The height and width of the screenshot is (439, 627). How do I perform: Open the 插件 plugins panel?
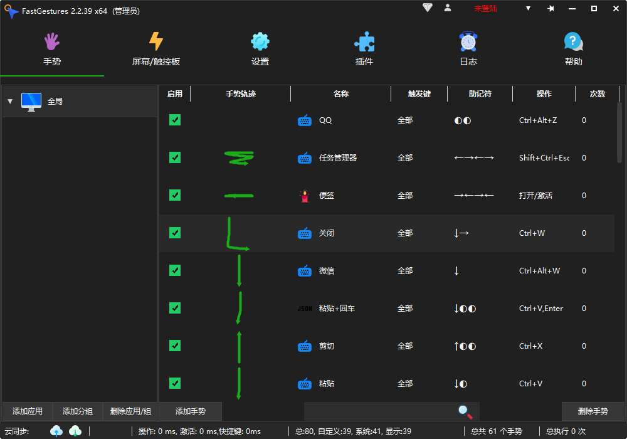pos(364,49)
